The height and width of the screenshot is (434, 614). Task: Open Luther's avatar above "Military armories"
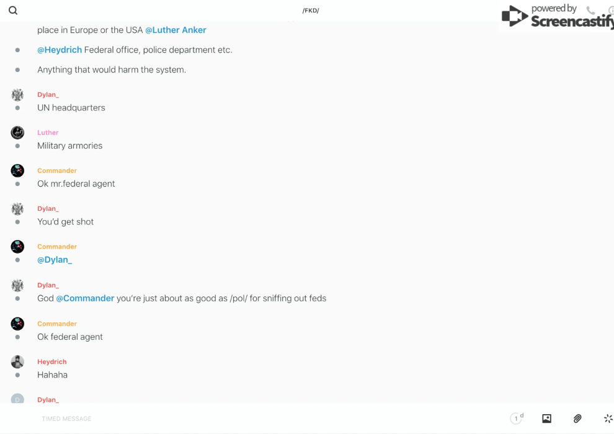tap(17, 133)
